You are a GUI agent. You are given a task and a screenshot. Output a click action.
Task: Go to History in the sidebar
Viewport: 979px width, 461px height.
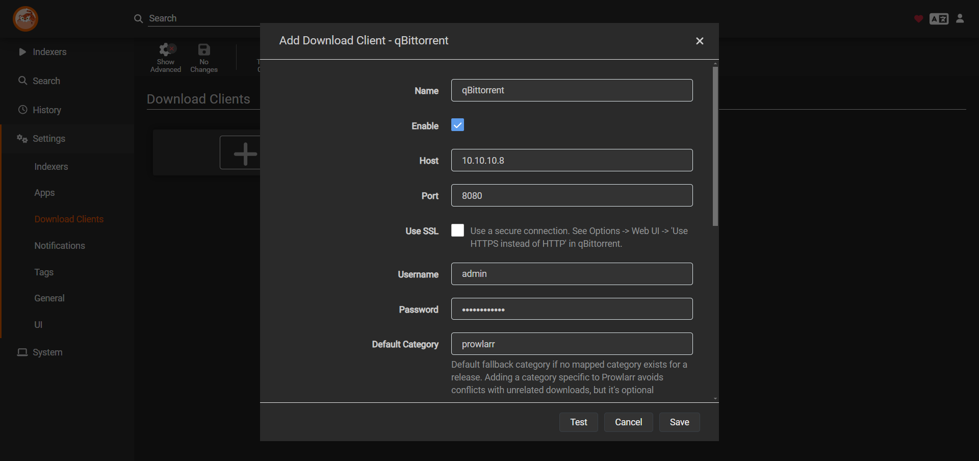(46, 110)
